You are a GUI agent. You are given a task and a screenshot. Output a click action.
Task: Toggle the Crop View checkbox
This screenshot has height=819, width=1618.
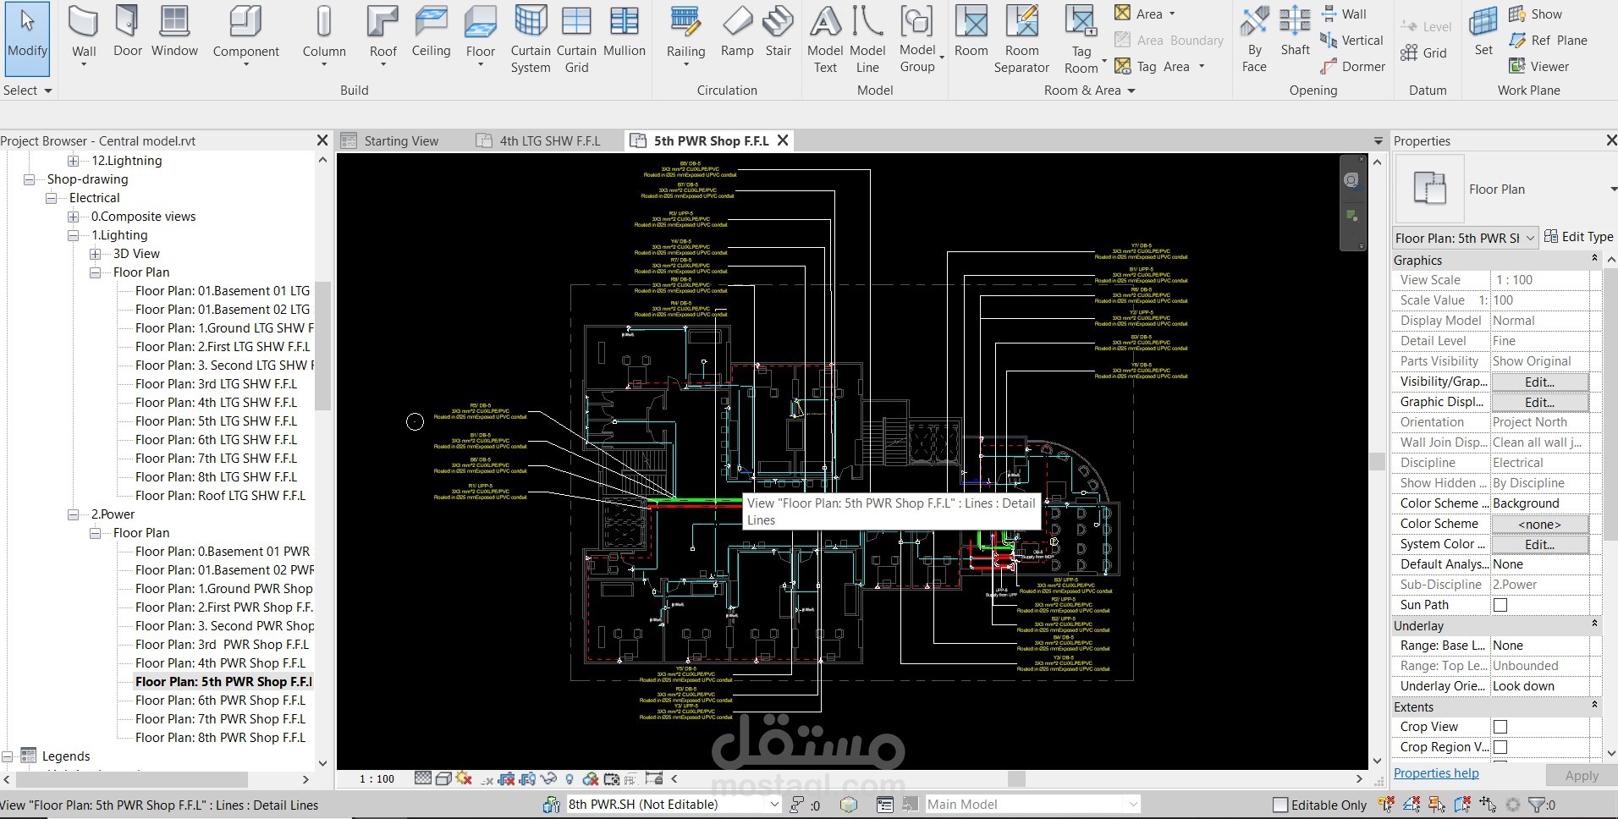(1500, 727)
